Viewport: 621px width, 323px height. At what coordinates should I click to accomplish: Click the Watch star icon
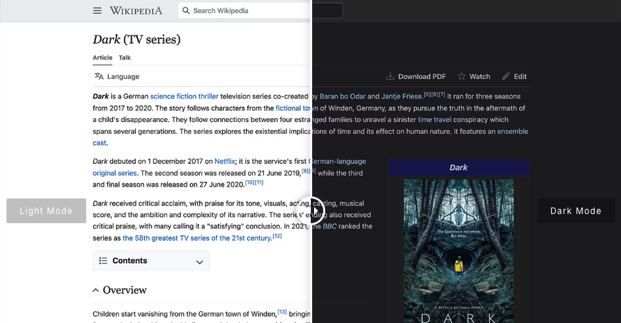click(462, 76)
